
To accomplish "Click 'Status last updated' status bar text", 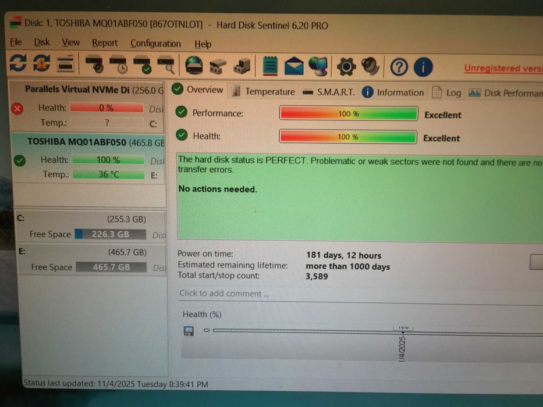I will [x=116, y=384].
